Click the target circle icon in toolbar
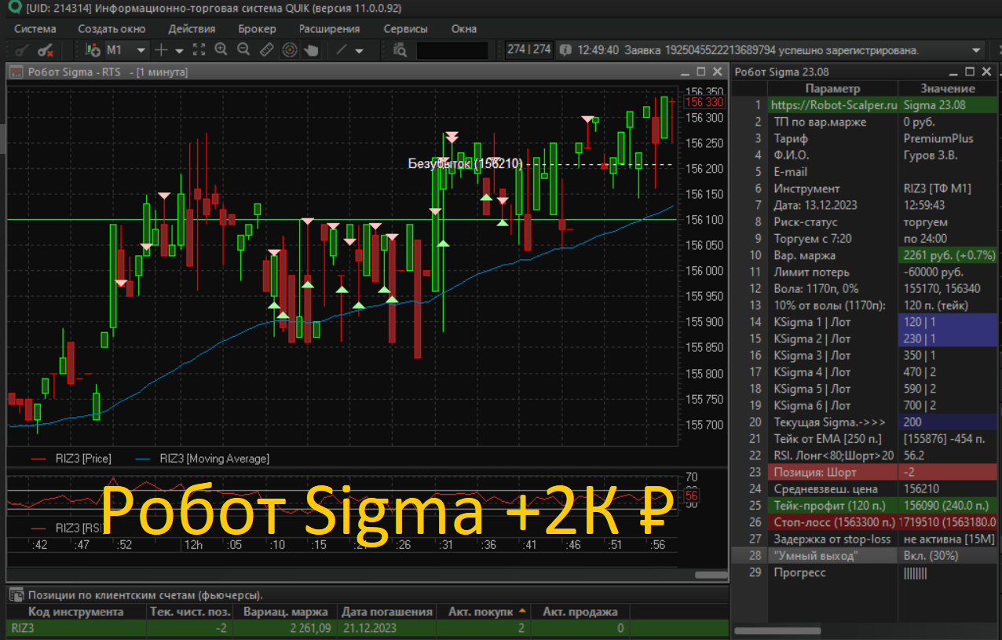The width and height of the screenshot is (1002, 640). click(290, 49)
